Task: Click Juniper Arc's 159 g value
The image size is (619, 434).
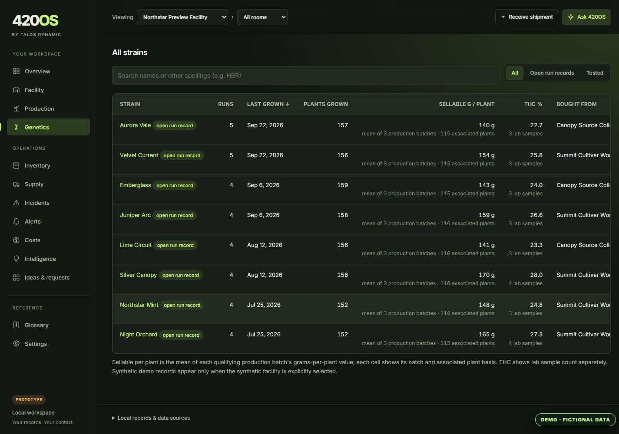Action: pos(487,215)
